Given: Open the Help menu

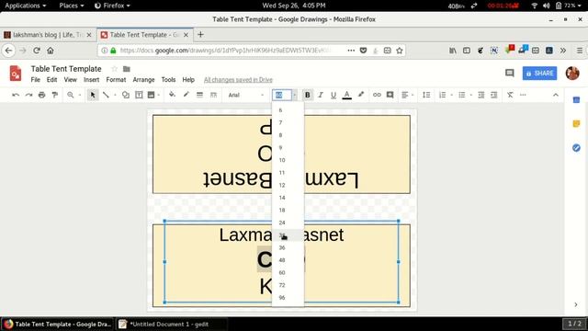Looking at the screenshot, I should point(188,80).
